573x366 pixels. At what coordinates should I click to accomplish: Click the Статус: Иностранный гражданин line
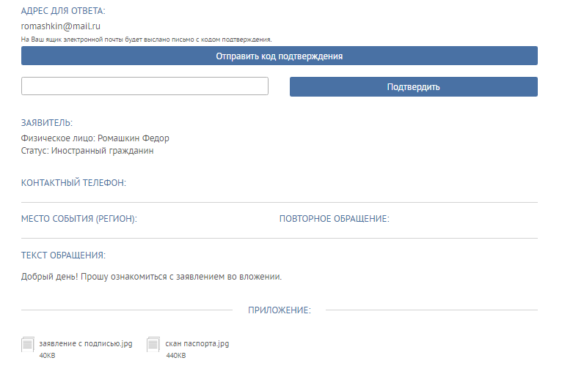point(87,151)
